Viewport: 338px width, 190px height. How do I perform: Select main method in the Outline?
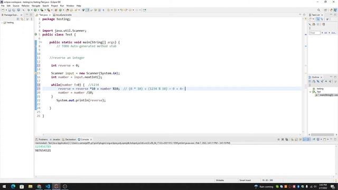[x=326, y=95]
